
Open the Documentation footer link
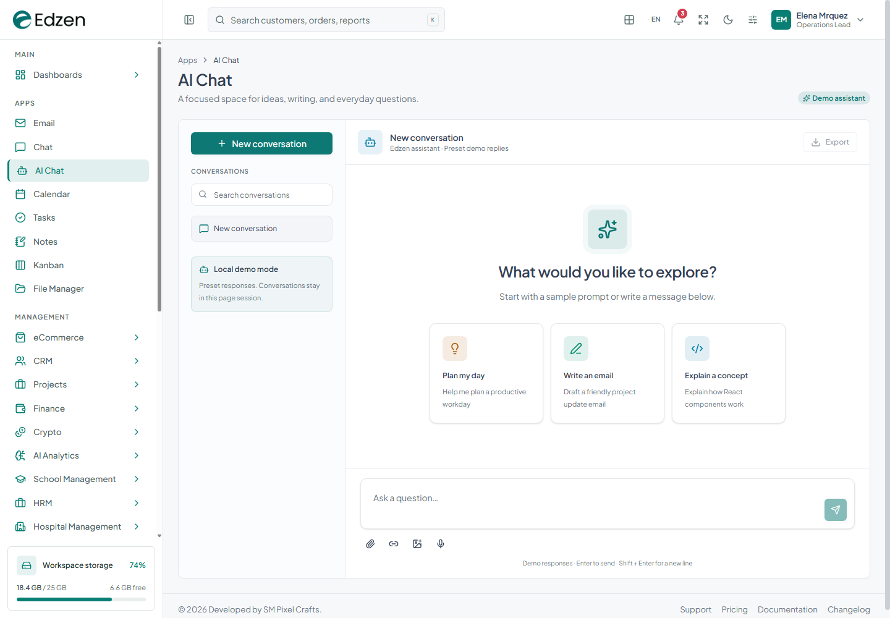787,609
